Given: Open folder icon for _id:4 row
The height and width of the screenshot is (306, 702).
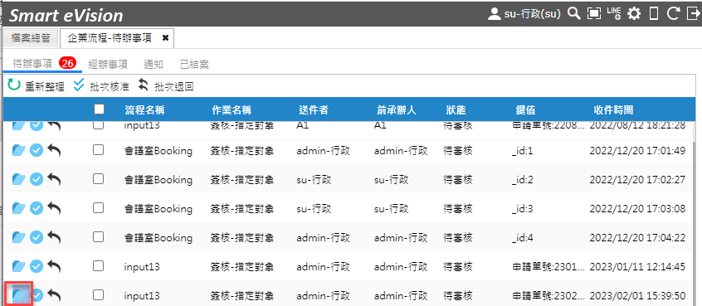Looking at the screenshot, I should (18, 237).
